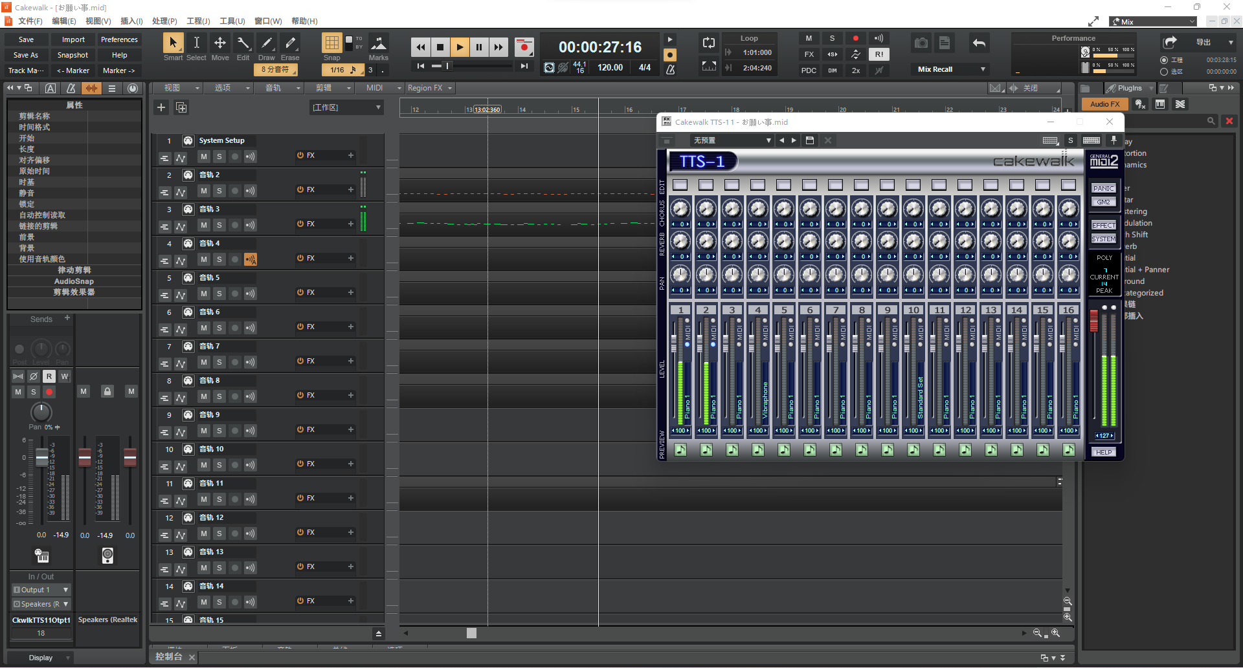This screenshot has width=1243, height=668.
Task: Open the 编辑(E) menu
Action: 64,21
